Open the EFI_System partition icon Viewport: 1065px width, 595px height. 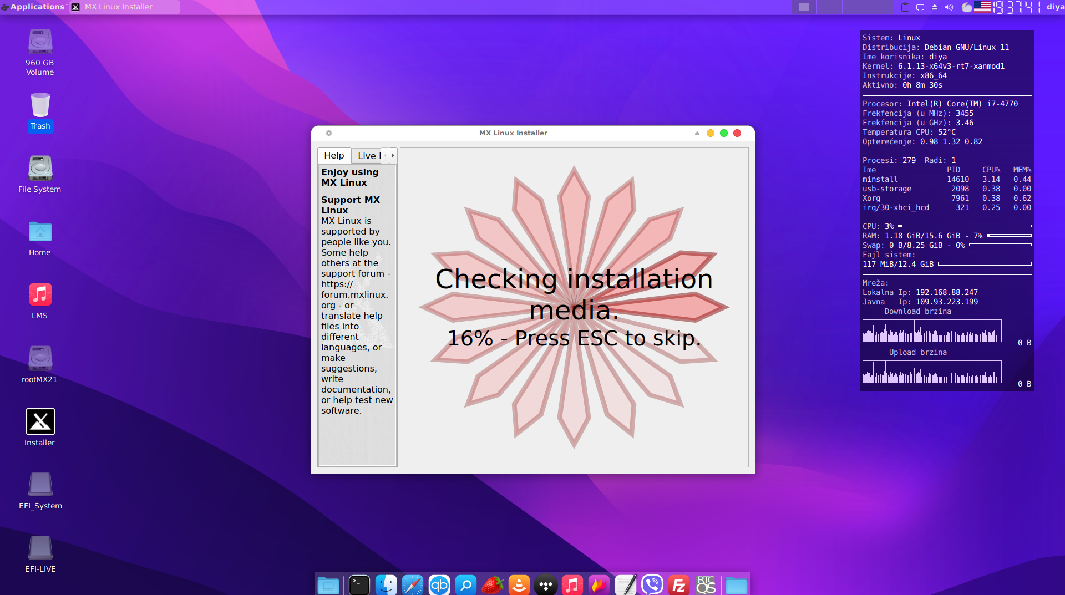[40, 491]
